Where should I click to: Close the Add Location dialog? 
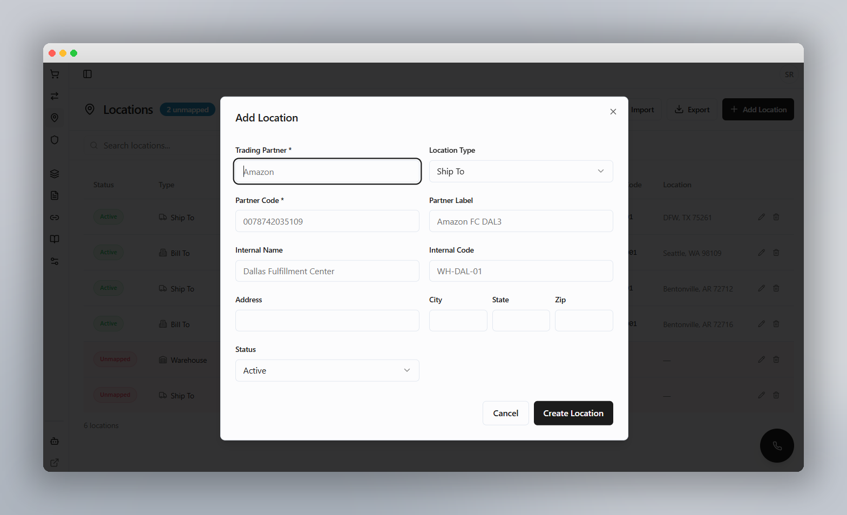(x=613, y=112)
